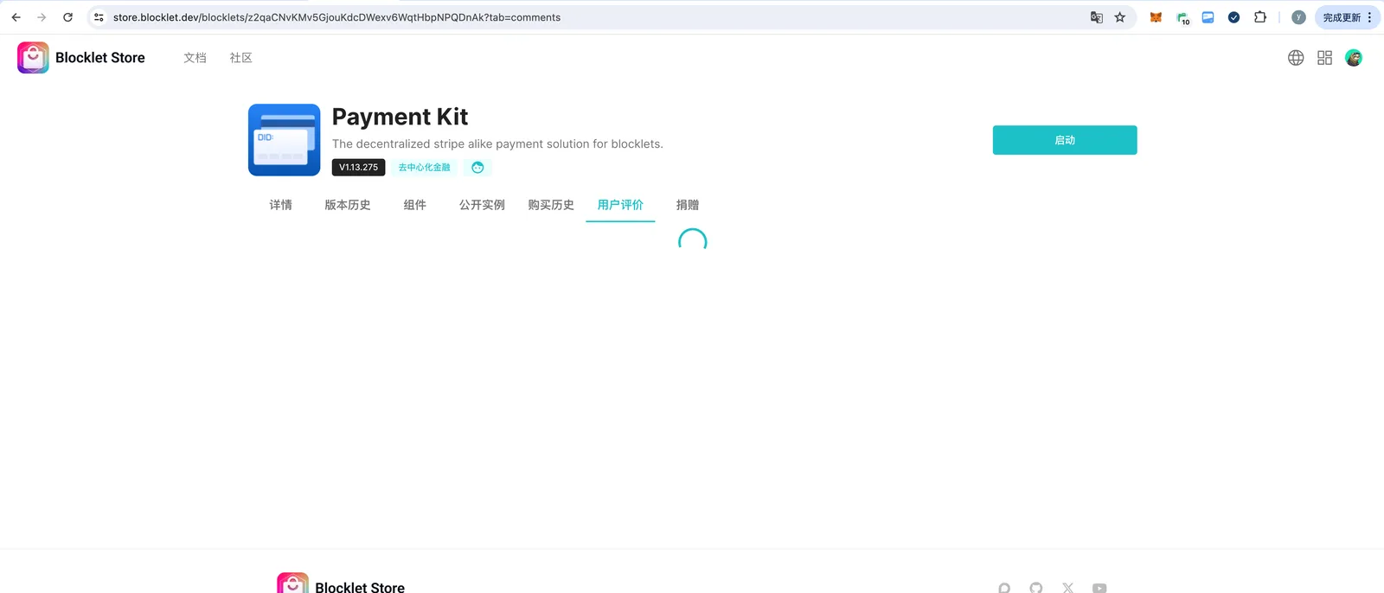Viewport: 1384px width, 593px height.
Task: Click the footer GitHub icon
Action: (x=1036, y=588)
